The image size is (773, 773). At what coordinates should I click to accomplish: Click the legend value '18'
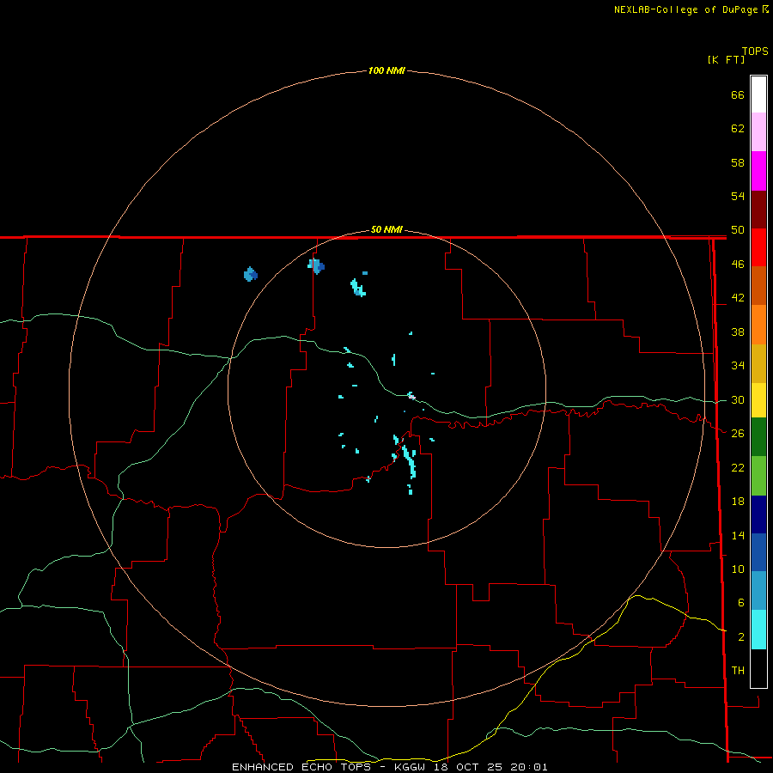(738, 502)
